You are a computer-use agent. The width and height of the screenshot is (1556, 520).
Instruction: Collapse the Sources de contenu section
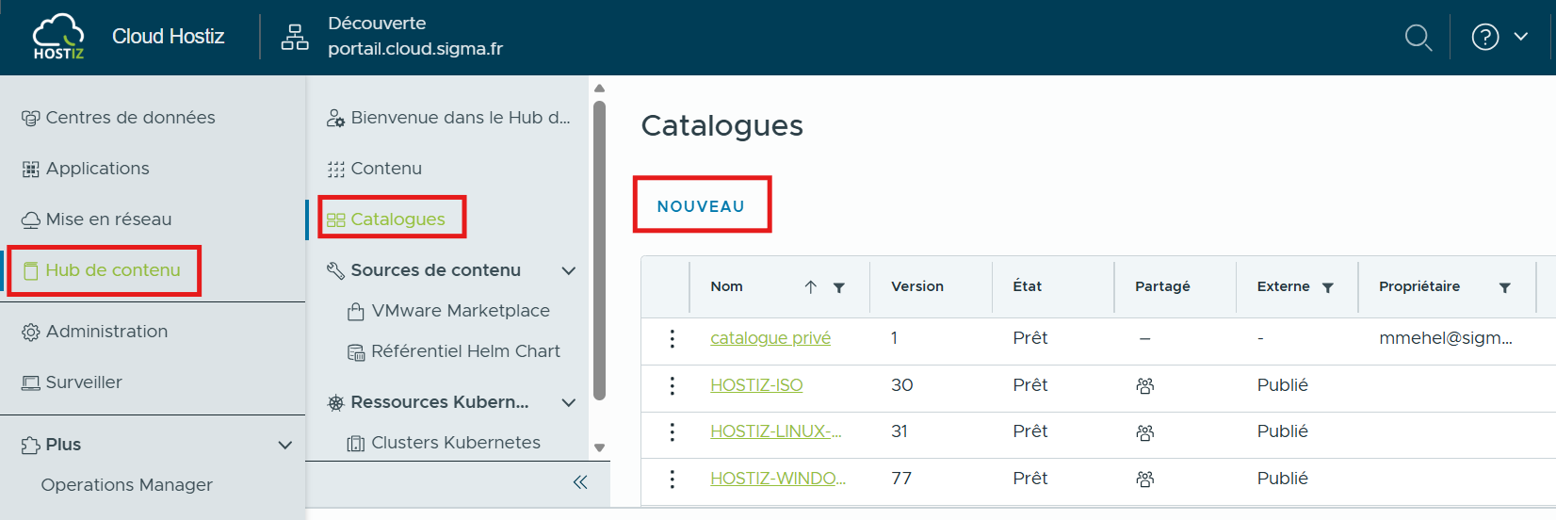tap(569, 271)
